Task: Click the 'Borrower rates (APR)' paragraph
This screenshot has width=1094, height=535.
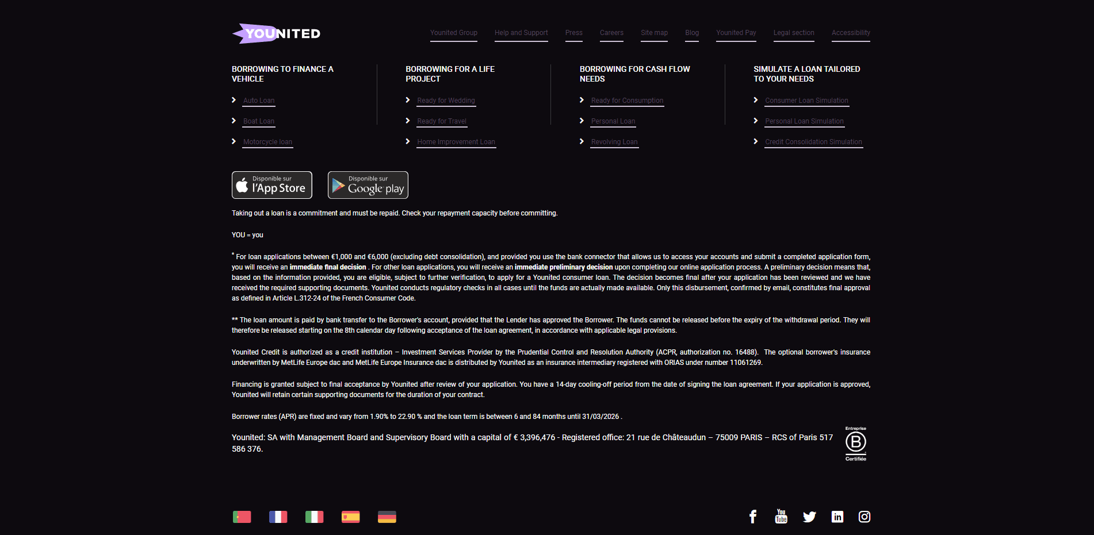Action: 427,417
